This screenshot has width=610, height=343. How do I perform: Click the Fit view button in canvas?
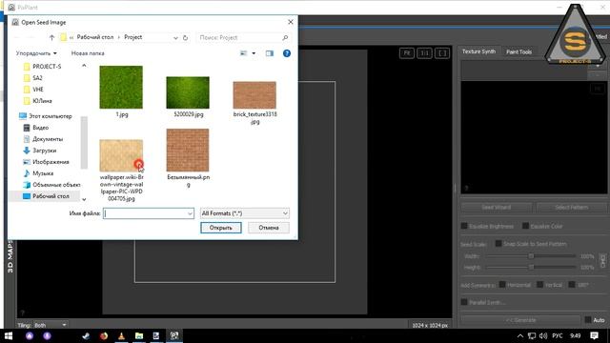[x=407, y=53]
